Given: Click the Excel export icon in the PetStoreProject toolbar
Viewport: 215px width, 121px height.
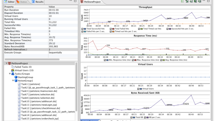Looking at the screenshot, I should [195, 1].
